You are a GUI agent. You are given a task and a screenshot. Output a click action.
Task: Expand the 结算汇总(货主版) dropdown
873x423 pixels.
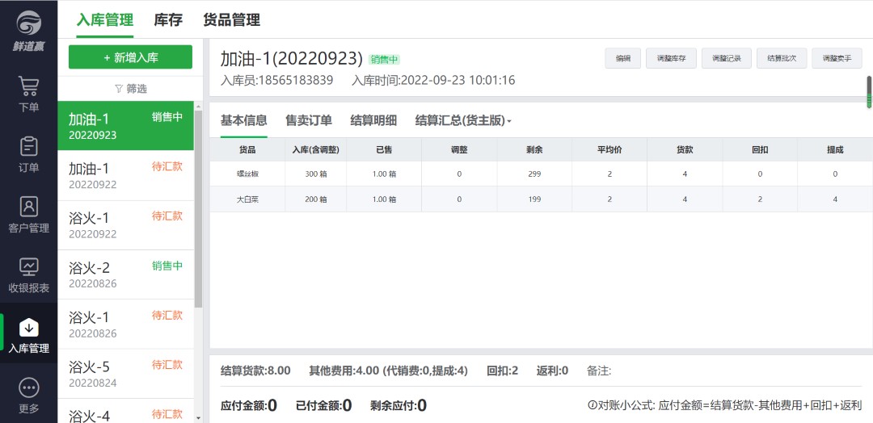click(463, 120)
